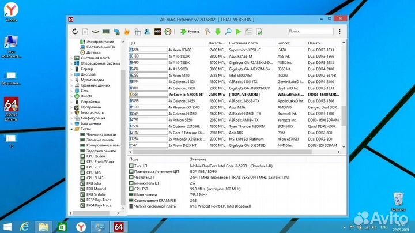Open preferences wrench tools icon
Image resolution: width=415 pixels, height=233 pixels.
(x=207, y=32)
